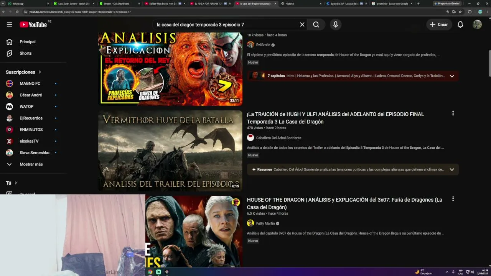Switch to the Historial tab

[300, 3]
